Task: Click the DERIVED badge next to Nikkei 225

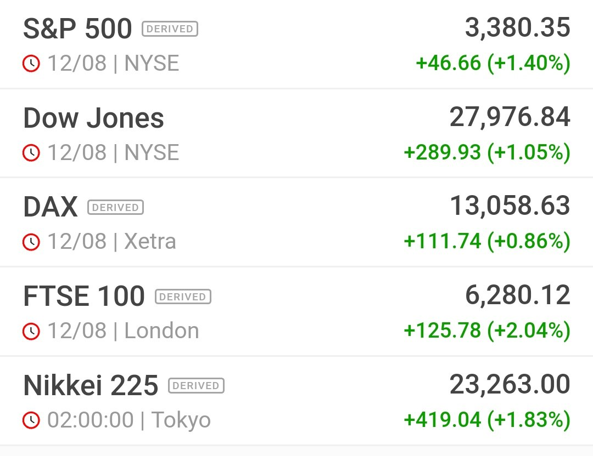Action: [196, 386]
